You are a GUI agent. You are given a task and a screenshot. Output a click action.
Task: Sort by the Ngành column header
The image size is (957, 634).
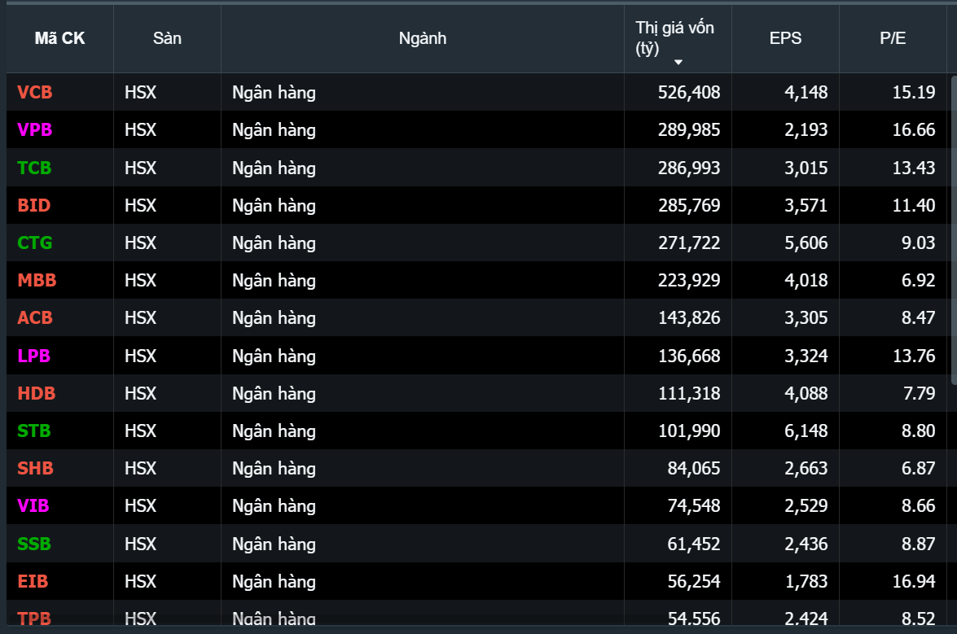423,38
